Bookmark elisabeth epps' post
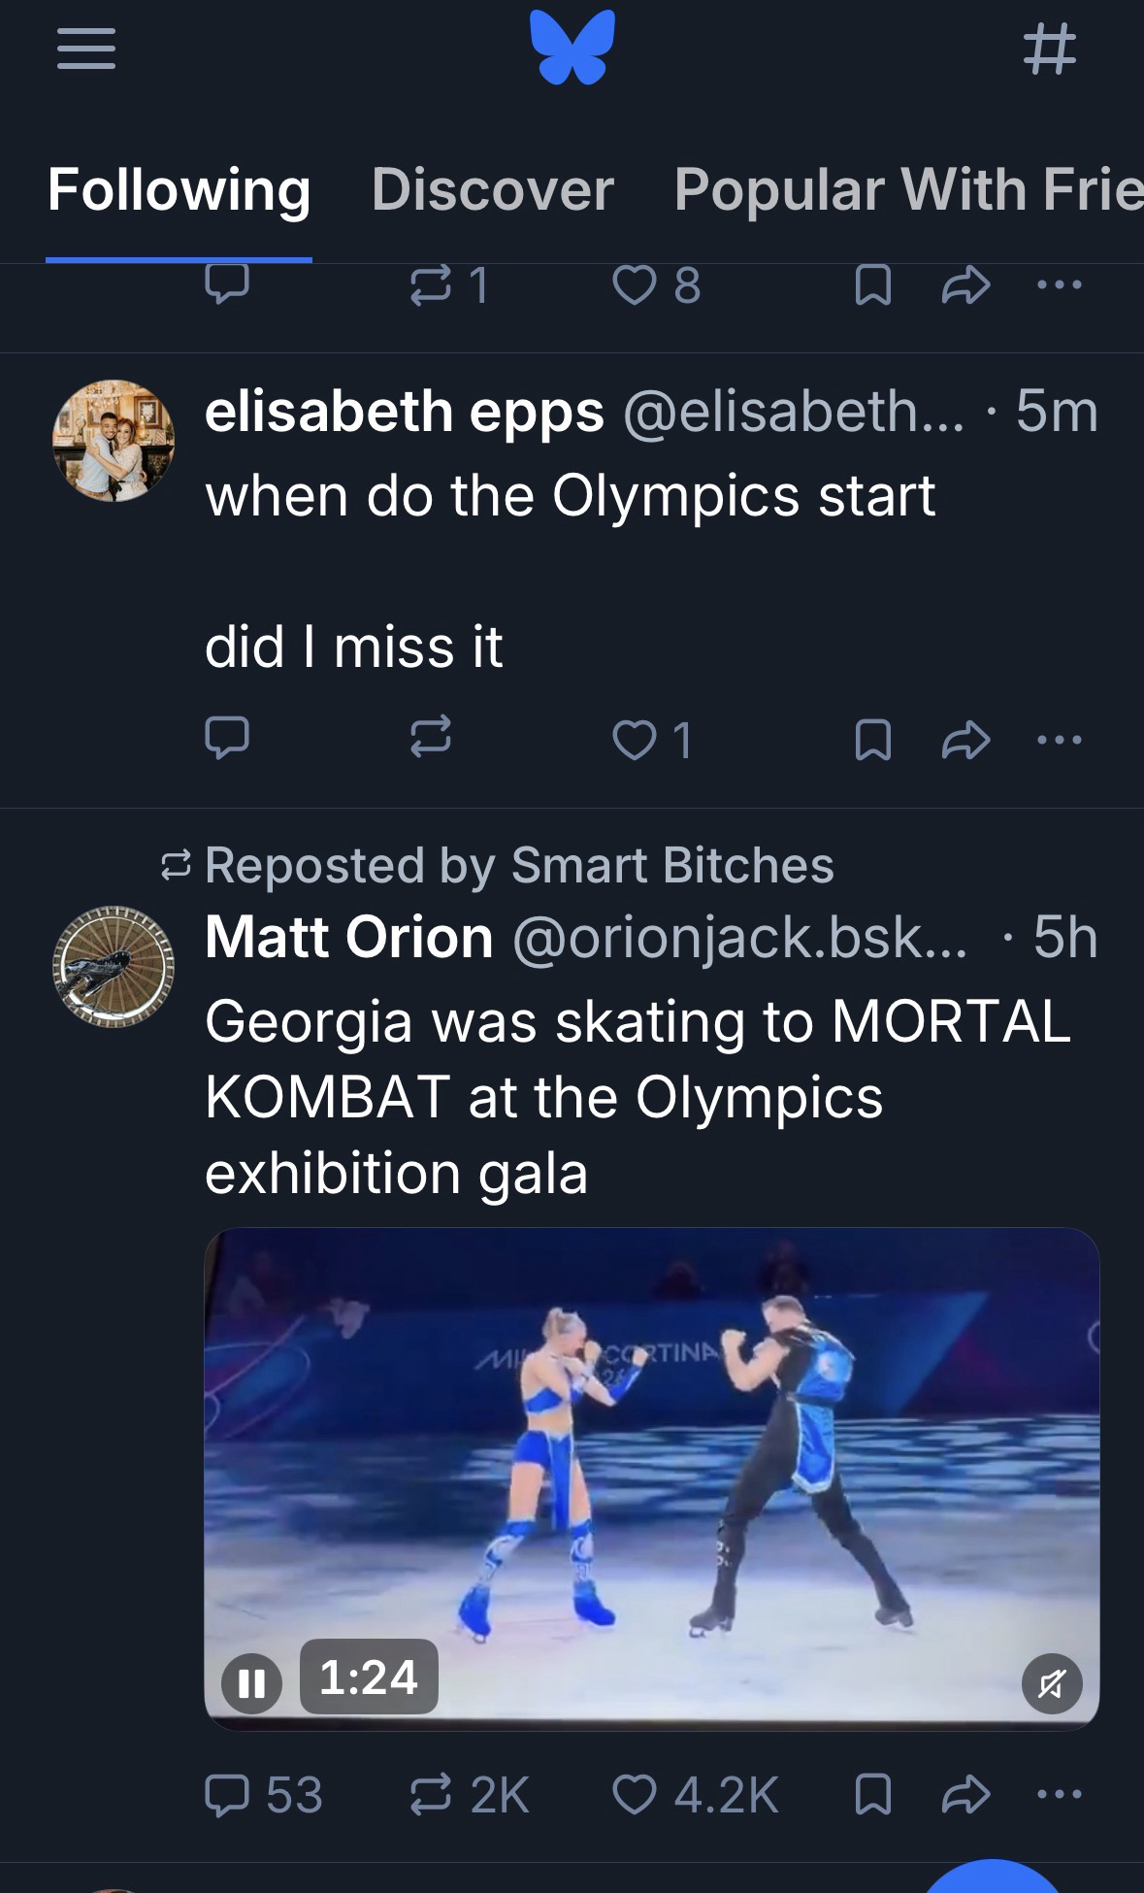The image size is (1144, 1893). [x=872, y=740]
